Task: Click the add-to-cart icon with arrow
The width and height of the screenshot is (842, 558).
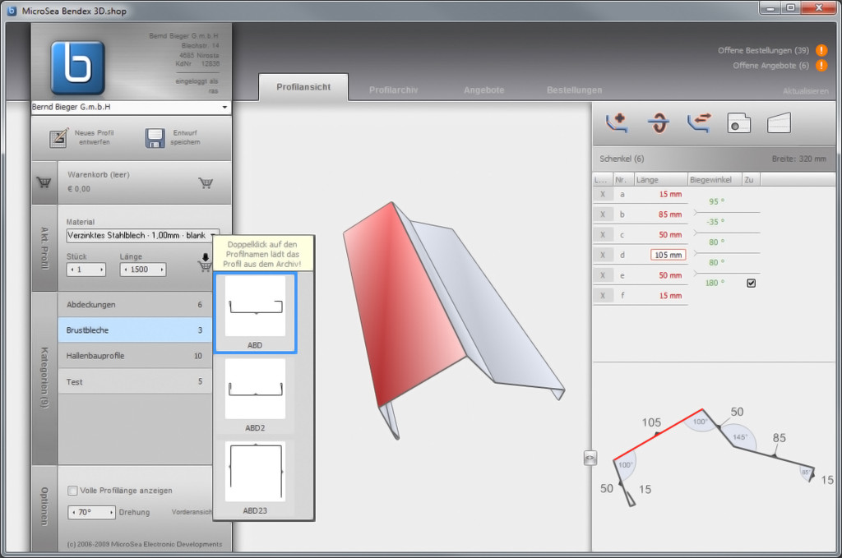Action: [x=205, y=262]
